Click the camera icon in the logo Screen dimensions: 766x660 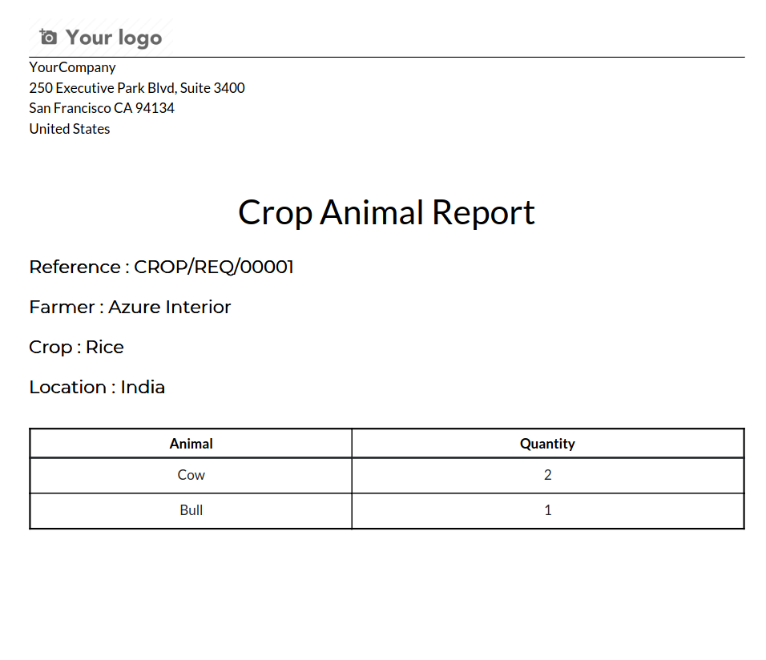(x=48, y=37)
